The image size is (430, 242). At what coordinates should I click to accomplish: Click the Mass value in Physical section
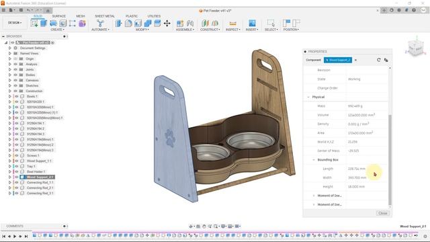pos(355,106)
